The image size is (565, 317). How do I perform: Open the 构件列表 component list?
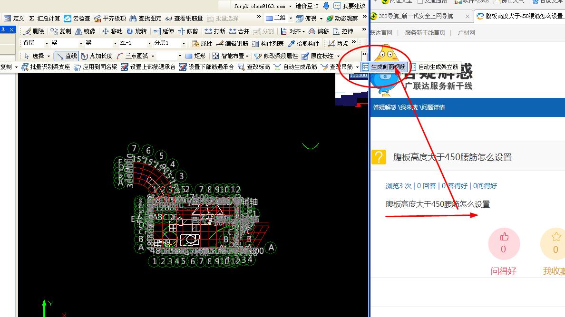point(268,44)
